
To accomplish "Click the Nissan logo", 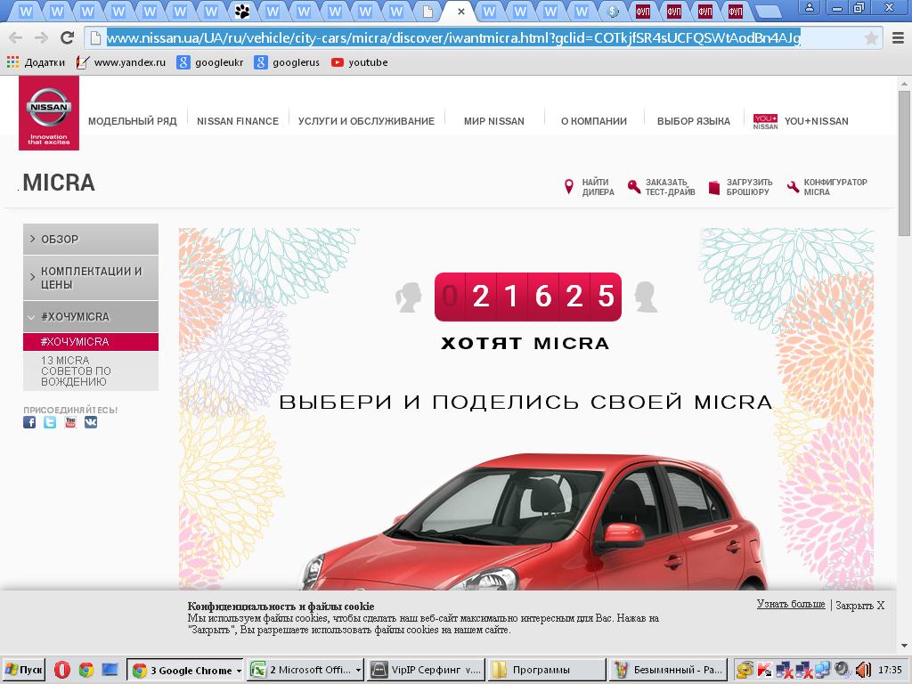I will 49,113.
